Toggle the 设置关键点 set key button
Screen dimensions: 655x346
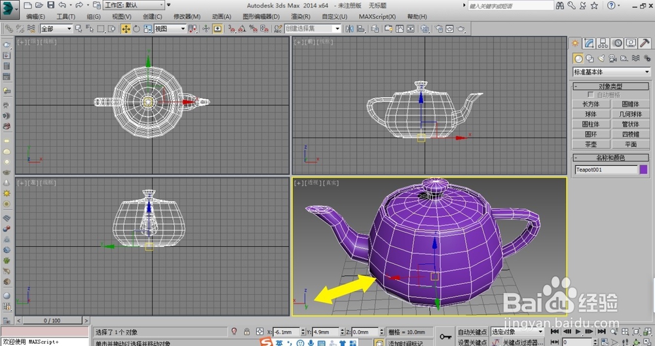click(x=472, y=342)
